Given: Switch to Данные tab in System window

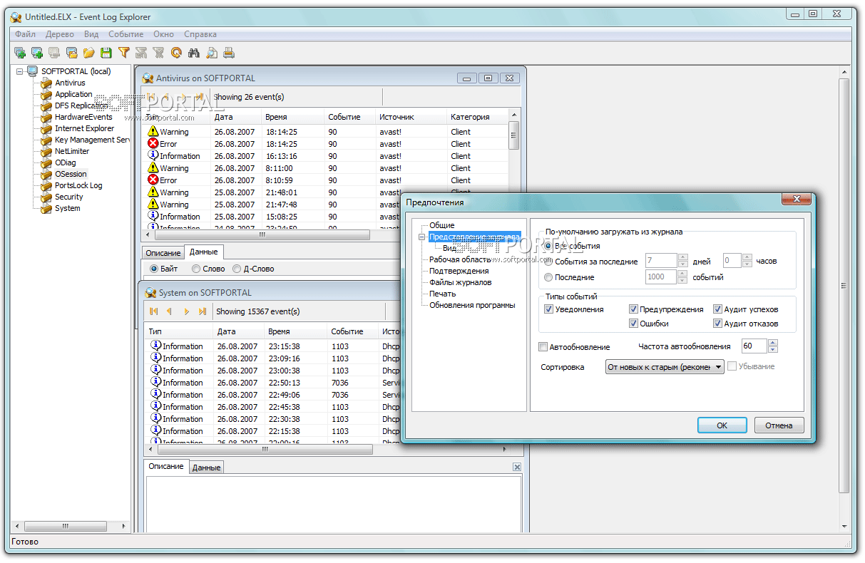Looking at the screenshot, I should pyautogui.click(x=207, y=468).
